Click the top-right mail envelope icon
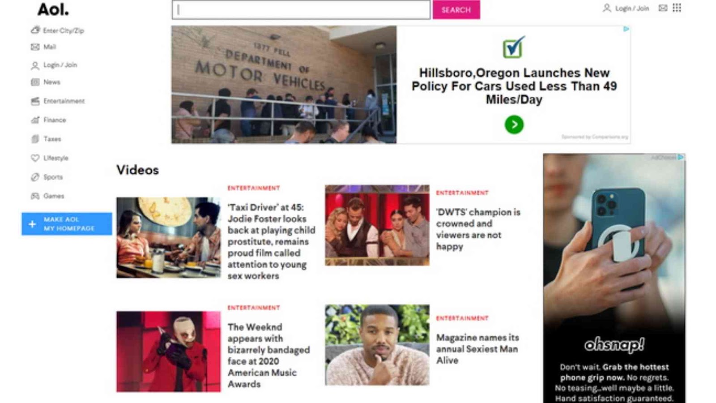The image size is (716, 403). pyautogui.click(x=663, y=8)
